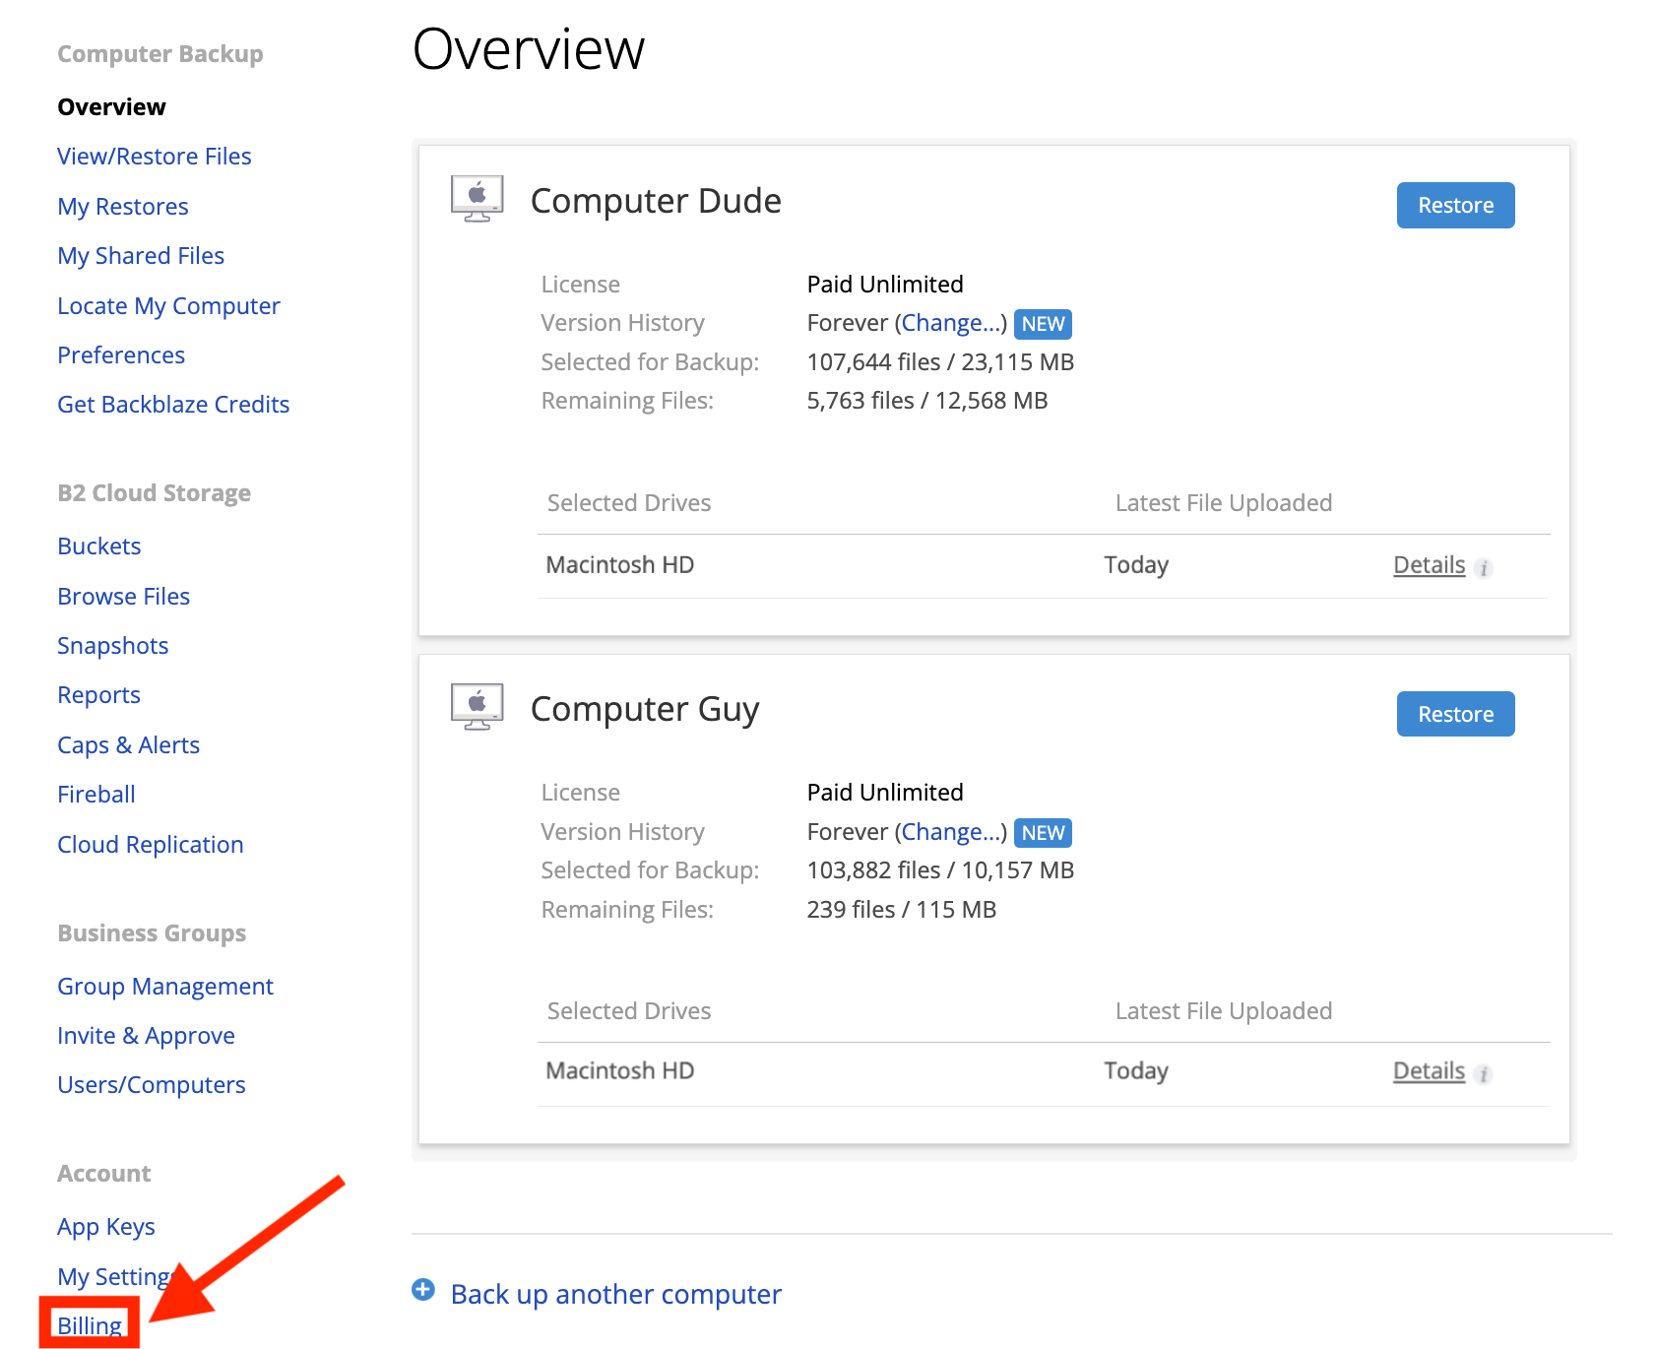
Task: Open My Shared Files
Action: tap(141, 256)
